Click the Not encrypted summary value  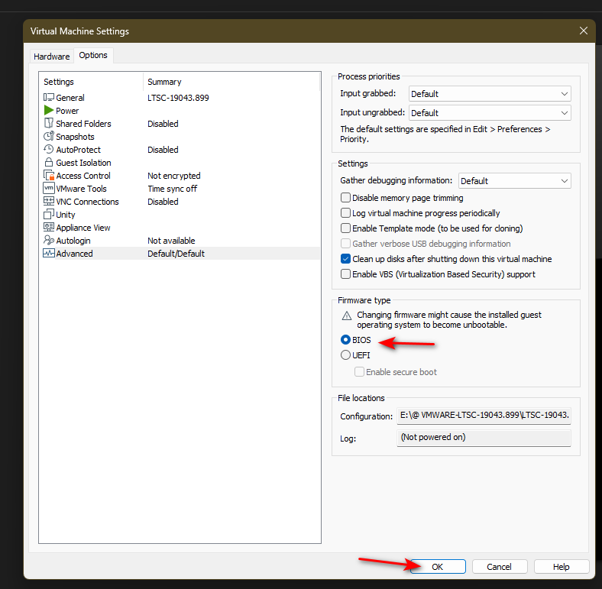[174, 176]
